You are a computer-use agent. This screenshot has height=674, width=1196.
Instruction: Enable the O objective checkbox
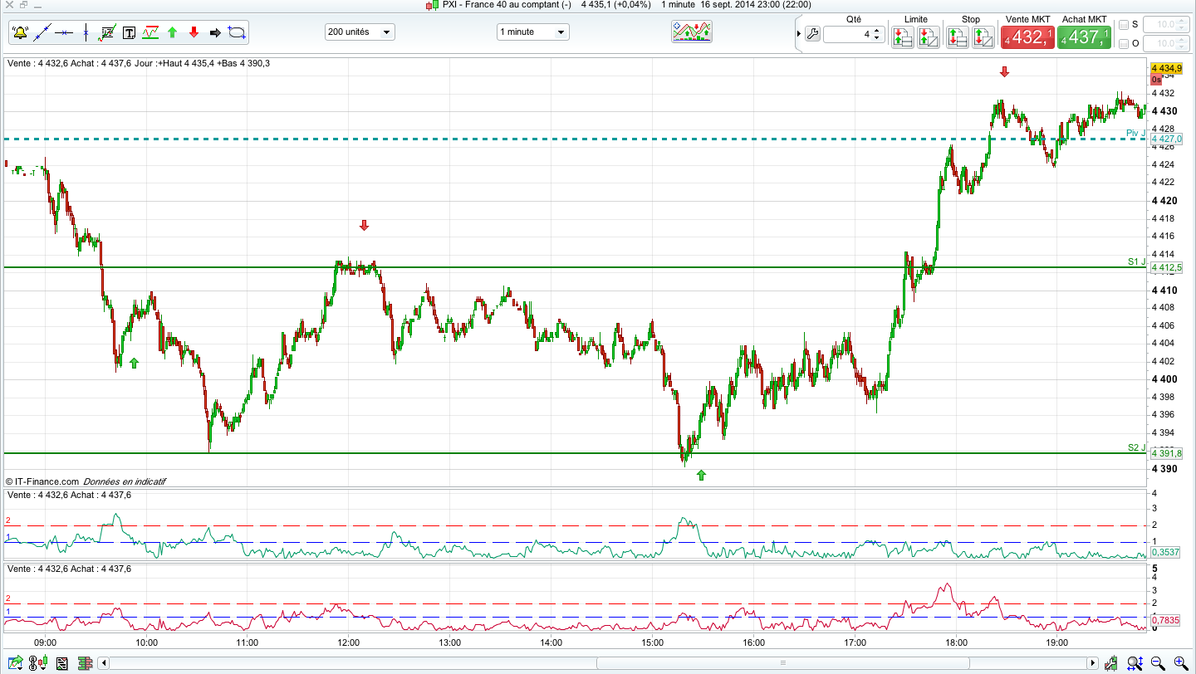tap(1124, 43)
